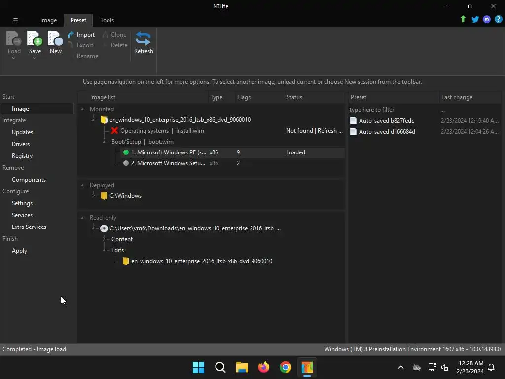Open the Save dropdown arrow
505x379 pixels.
(35, 58)
